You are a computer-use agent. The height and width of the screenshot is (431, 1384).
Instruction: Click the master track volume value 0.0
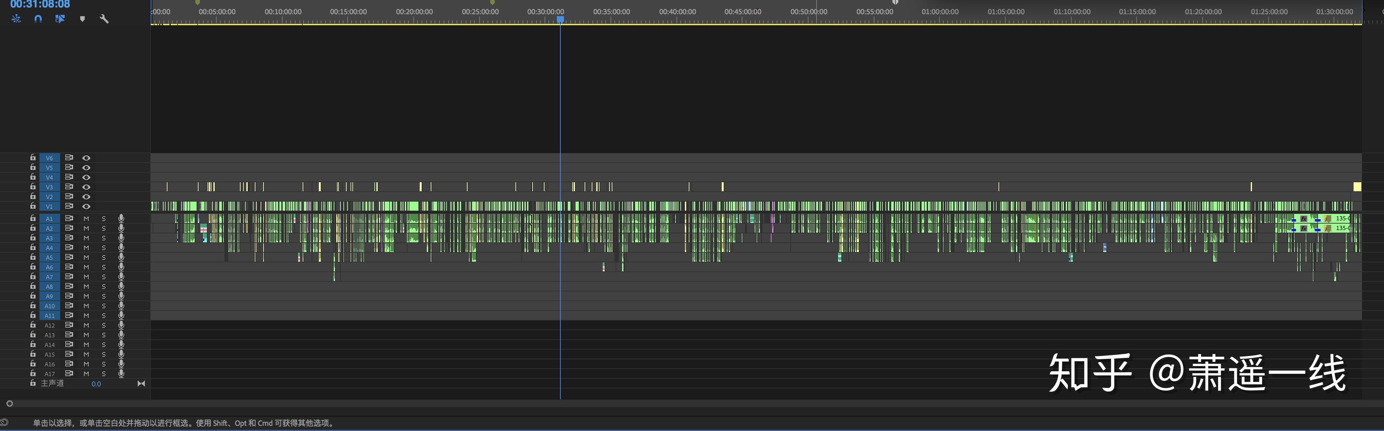(x=96, y=384)
